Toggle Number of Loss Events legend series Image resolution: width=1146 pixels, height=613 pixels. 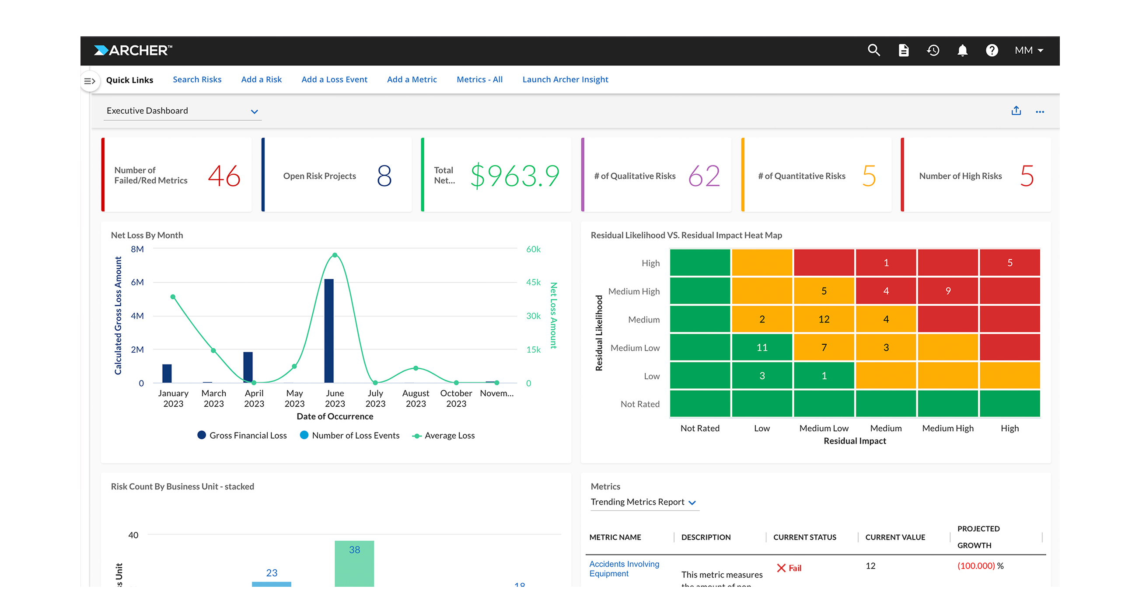349,435
